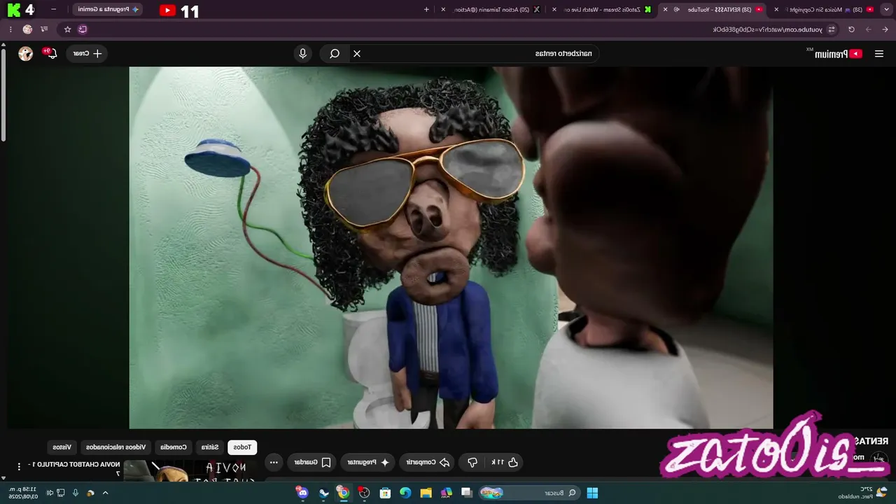Focus the youtube.com address bar URL
The height and width of the screenshot is (504, 896).
click(x=766, y=29)
